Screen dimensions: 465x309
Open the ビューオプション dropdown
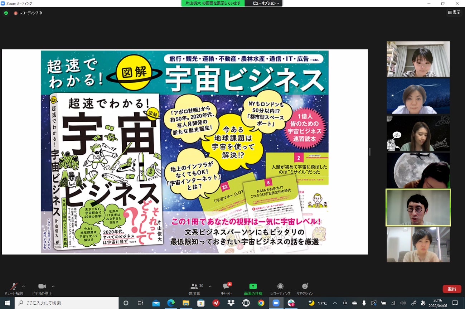pyautogui.click(x=266, y=3)
